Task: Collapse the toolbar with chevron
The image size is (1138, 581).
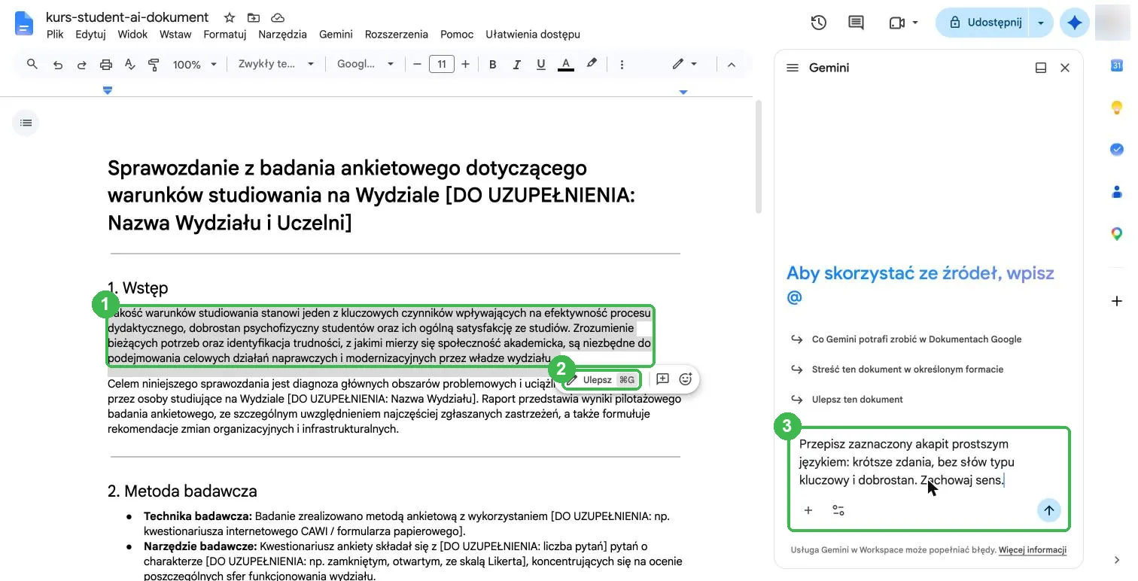Action: click(x=731, y=65)
